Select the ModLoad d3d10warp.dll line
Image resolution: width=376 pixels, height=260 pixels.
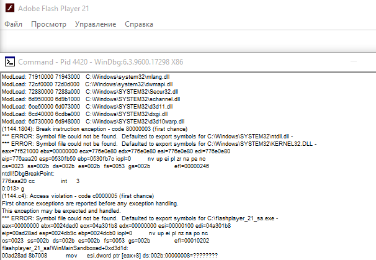[93, 122]
